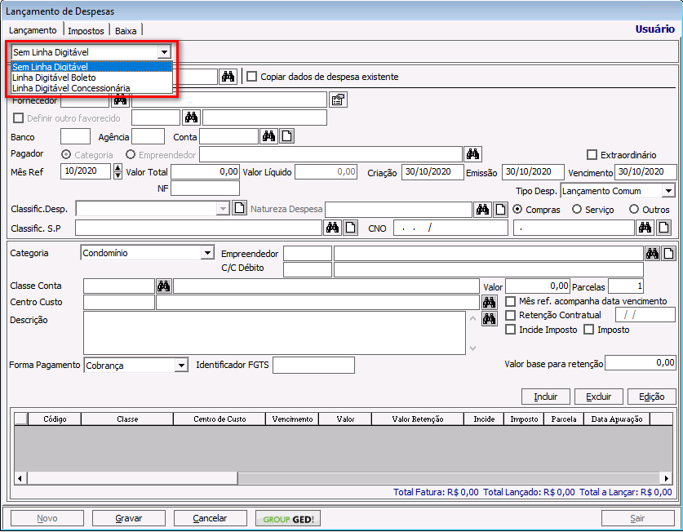Image resolution: width=683 pixels, height=532 pixels.
Task: Click the Vencimento column header in grid
Action: pos(292,419)
